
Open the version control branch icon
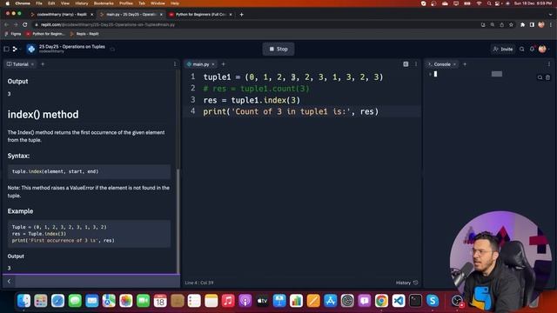16,49
